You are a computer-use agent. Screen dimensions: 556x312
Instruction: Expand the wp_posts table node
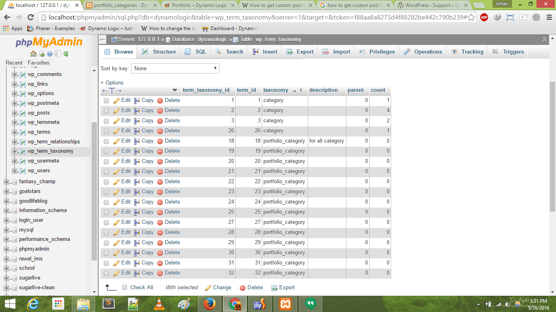pos(15,113)
